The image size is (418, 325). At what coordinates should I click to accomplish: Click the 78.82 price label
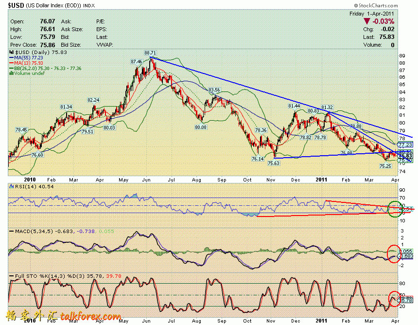click(x=306, y=137)
